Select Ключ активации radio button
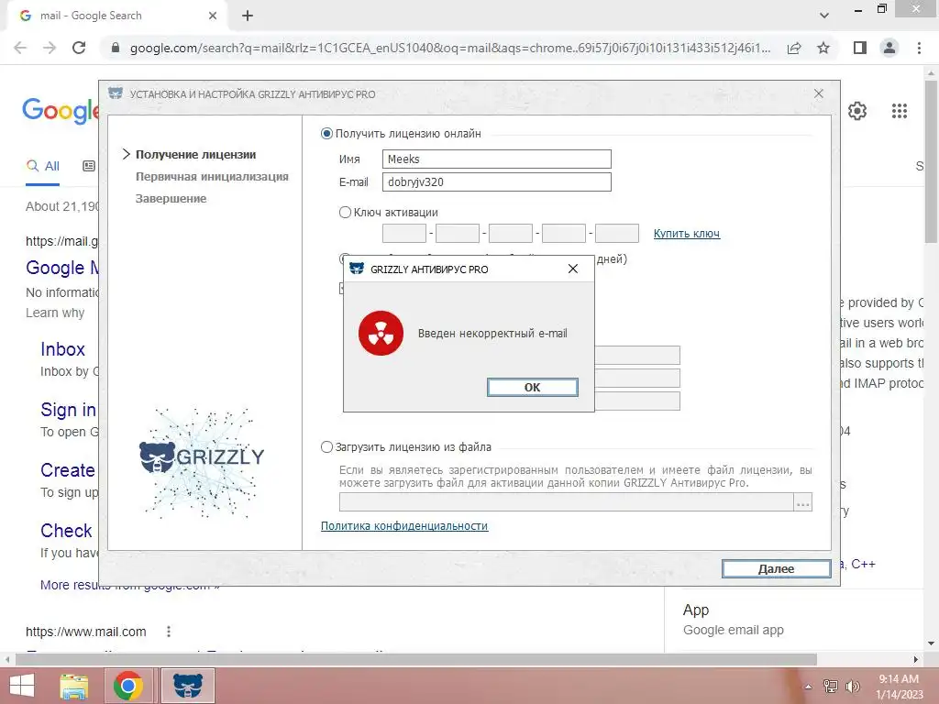The image size is (939, 704). point(345,213)
